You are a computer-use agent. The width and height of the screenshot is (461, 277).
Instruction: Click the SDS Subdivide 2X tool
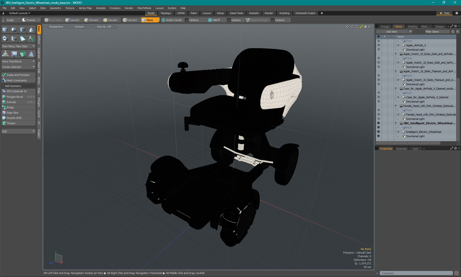tap(18, 91)
